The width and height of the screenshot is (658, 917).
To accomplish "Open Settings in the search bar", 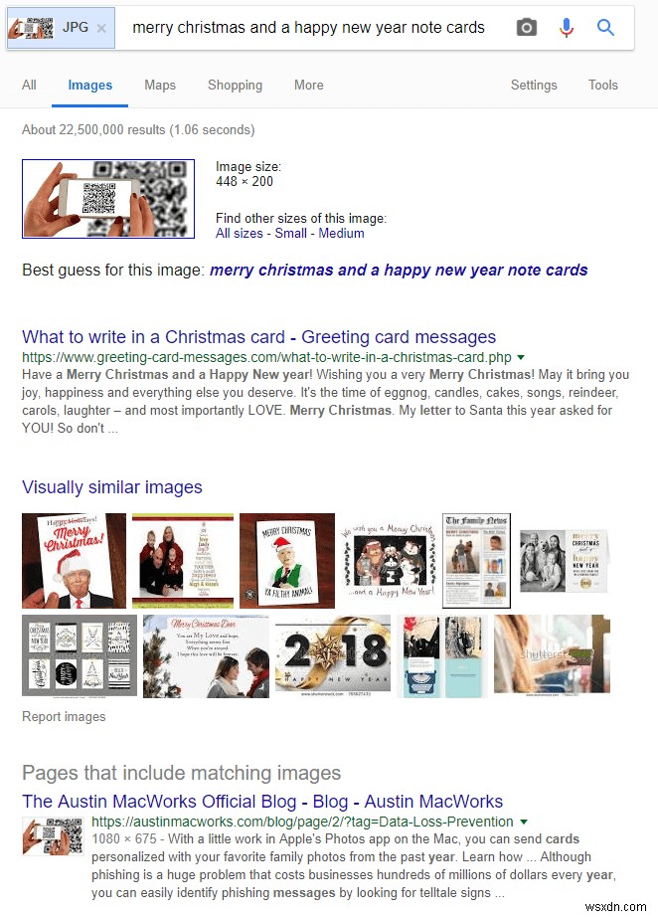I will pyautogui.click(x=534, y=85).
